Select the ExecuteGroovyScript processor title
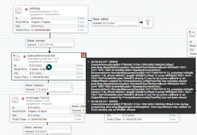197x135 pixels. pyautogui.click(x=41, y=55)
